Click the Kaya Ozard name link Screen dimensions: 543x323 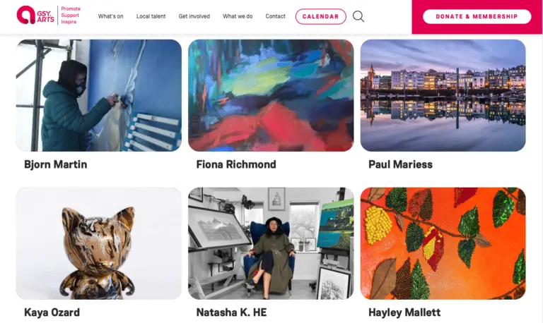(52, 312)
